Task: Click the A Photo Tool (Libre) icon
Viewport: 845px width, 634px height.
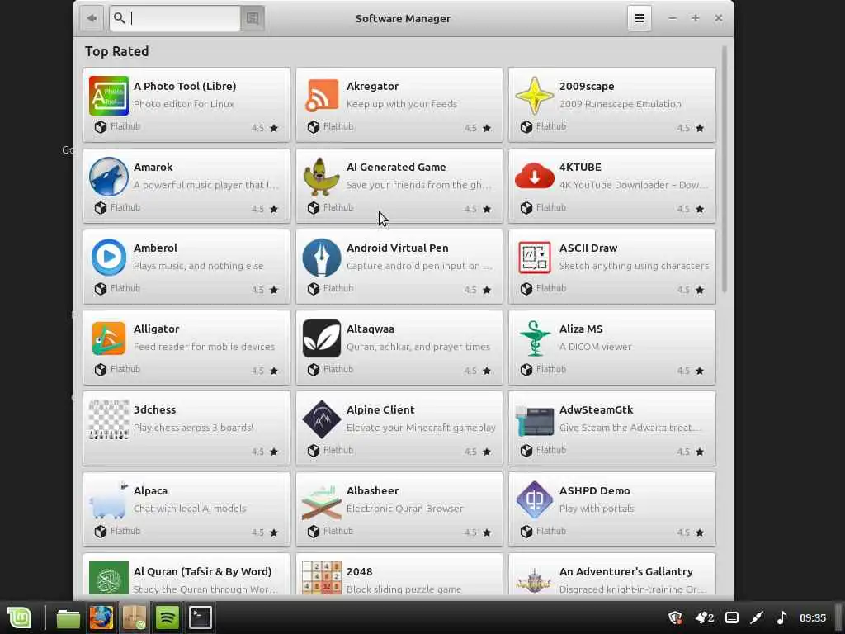Action: click(x=109, y=96)
